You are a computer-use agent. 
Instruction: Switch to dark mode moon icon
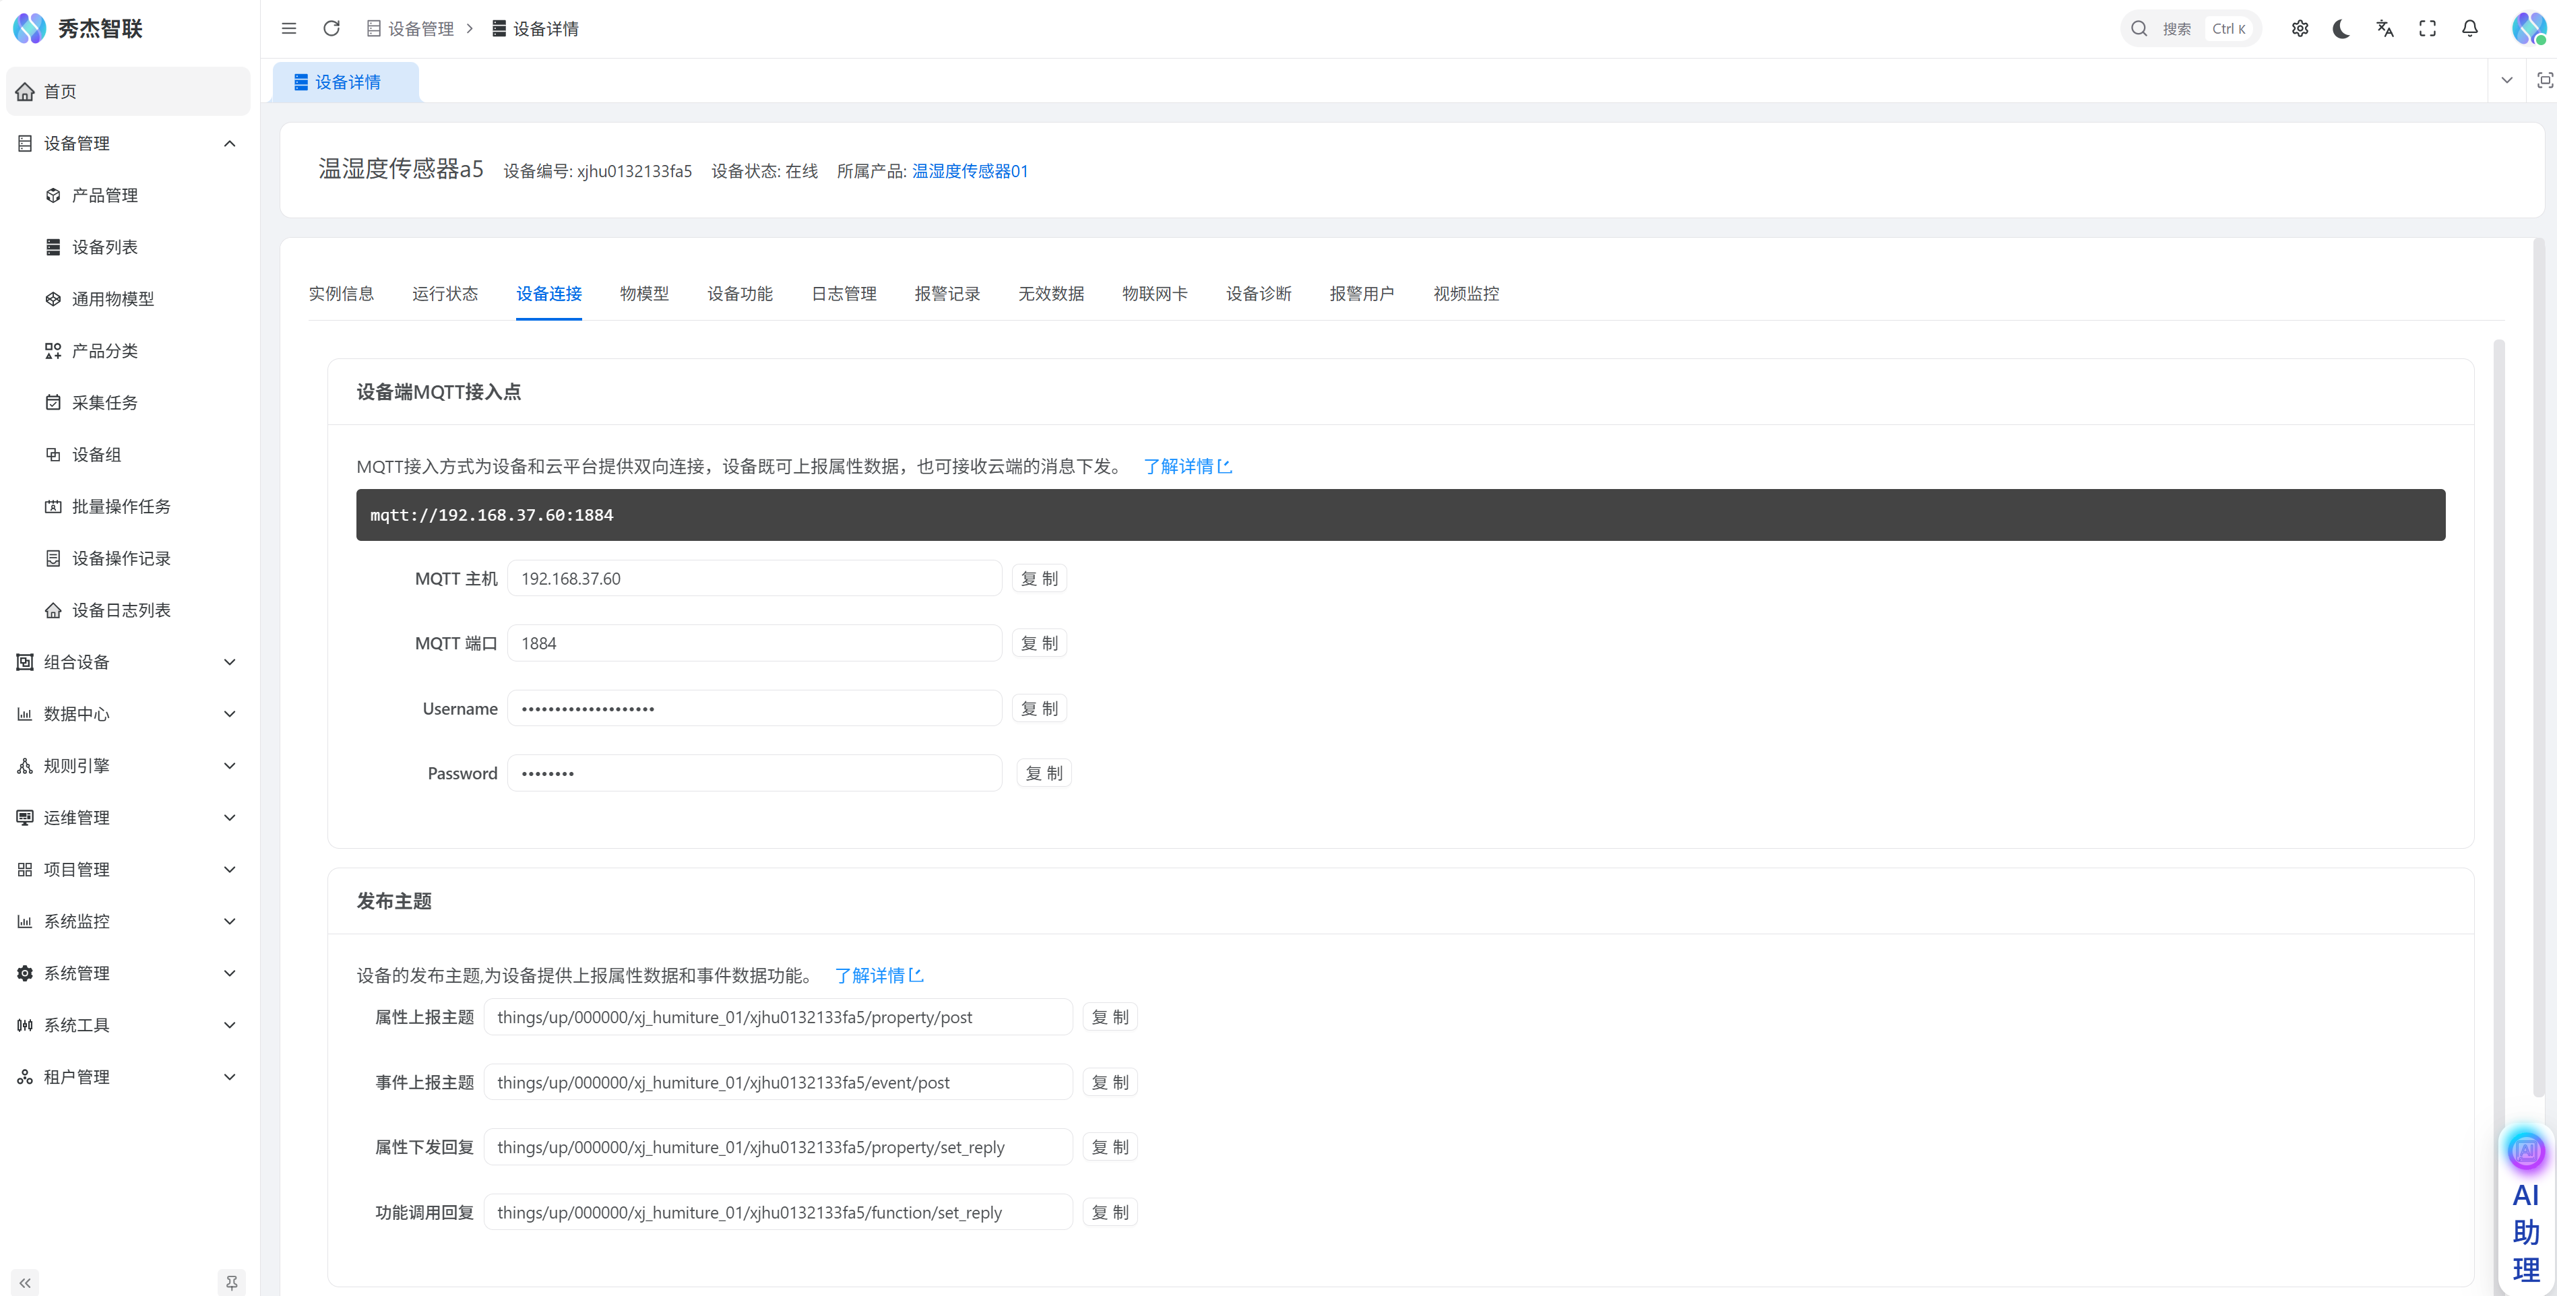point(2341,29)
